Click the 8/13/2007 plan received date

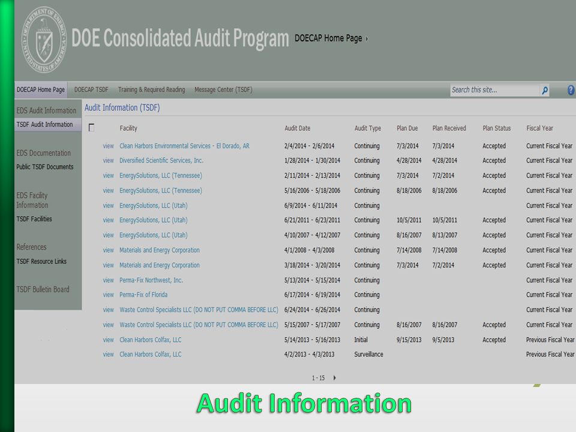click(445, 235)
